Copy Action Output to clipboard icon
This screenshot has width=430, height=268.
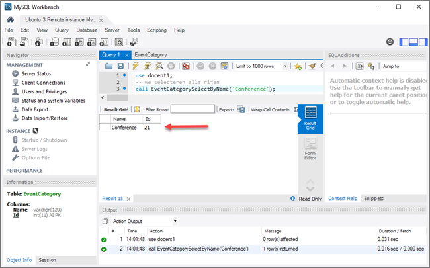click(105, 221)
